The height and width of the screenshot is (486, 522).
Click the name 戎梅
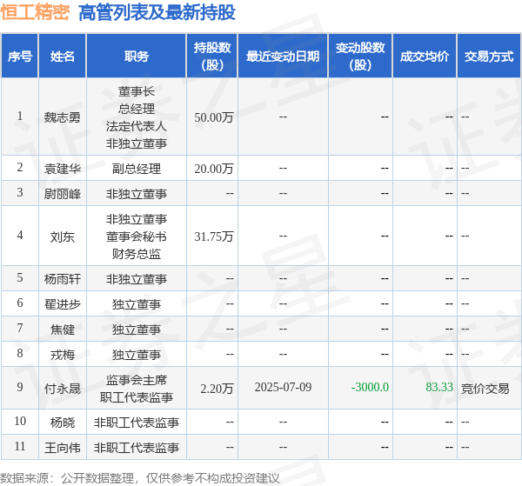pyautogui.click(x=63, y=355)
